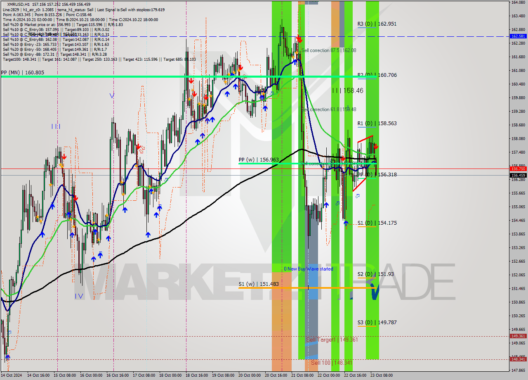Select 15 Oct 08:00 on the time axis

coord(64,376)
